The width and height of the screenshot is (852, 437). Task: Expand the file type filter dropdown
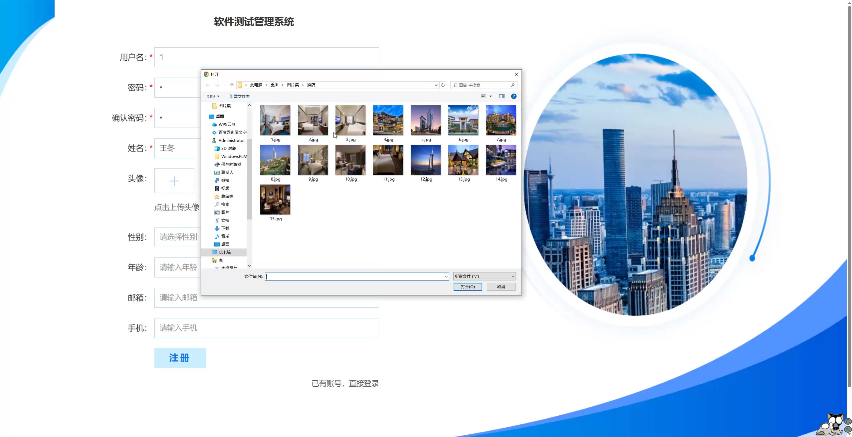click(513, 276)
